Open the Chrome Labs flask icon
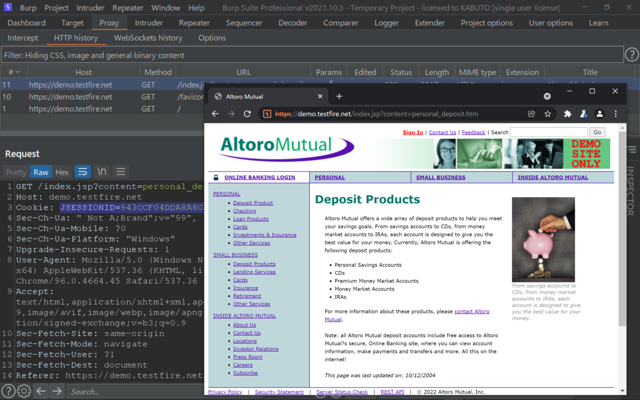This screenshot has width=640, height=400. 584,114
